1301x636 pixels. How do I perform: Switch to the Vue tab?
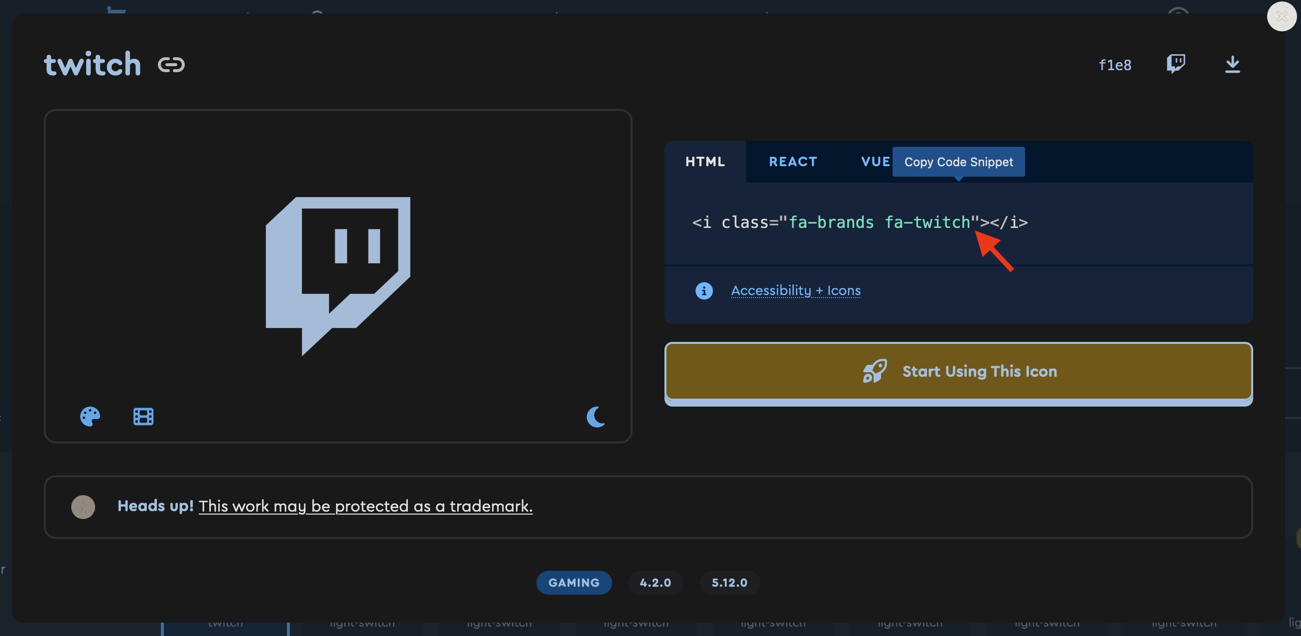875,162
